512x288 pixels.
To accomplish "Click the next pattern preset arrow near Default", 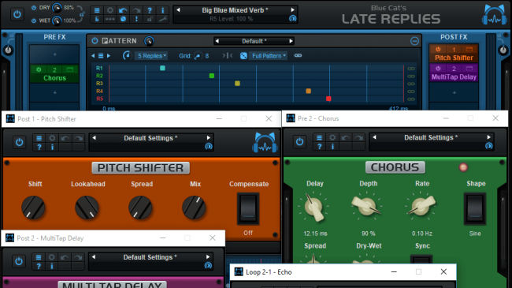I will point(291,41).
